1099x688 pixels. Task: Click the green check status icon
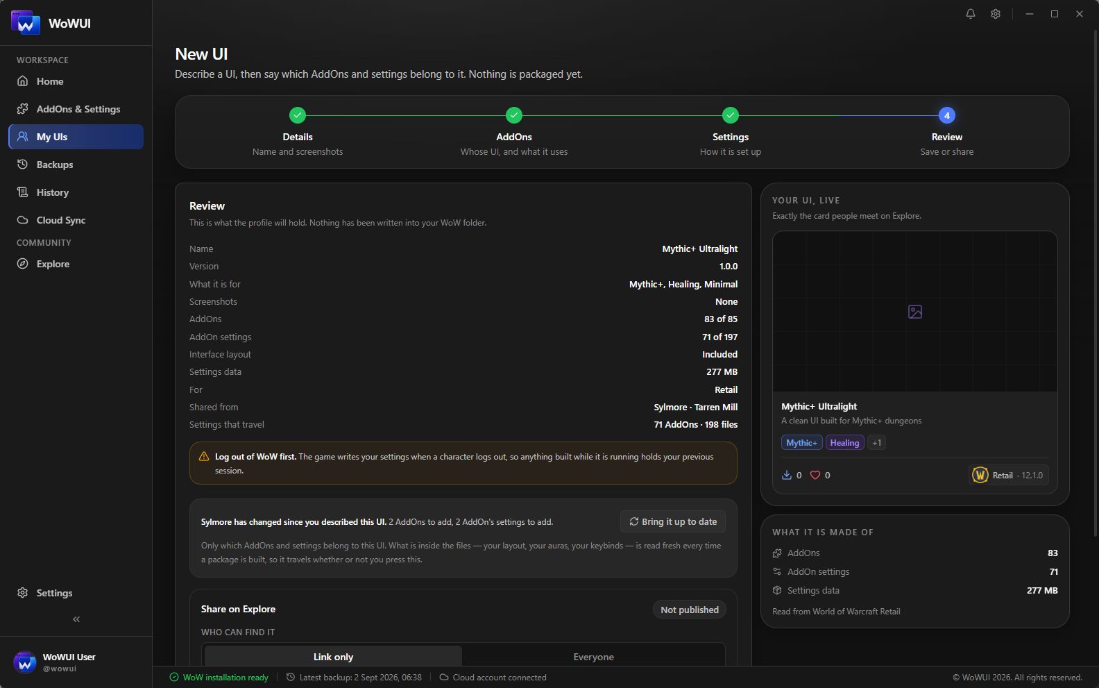[x=174, y=678]
